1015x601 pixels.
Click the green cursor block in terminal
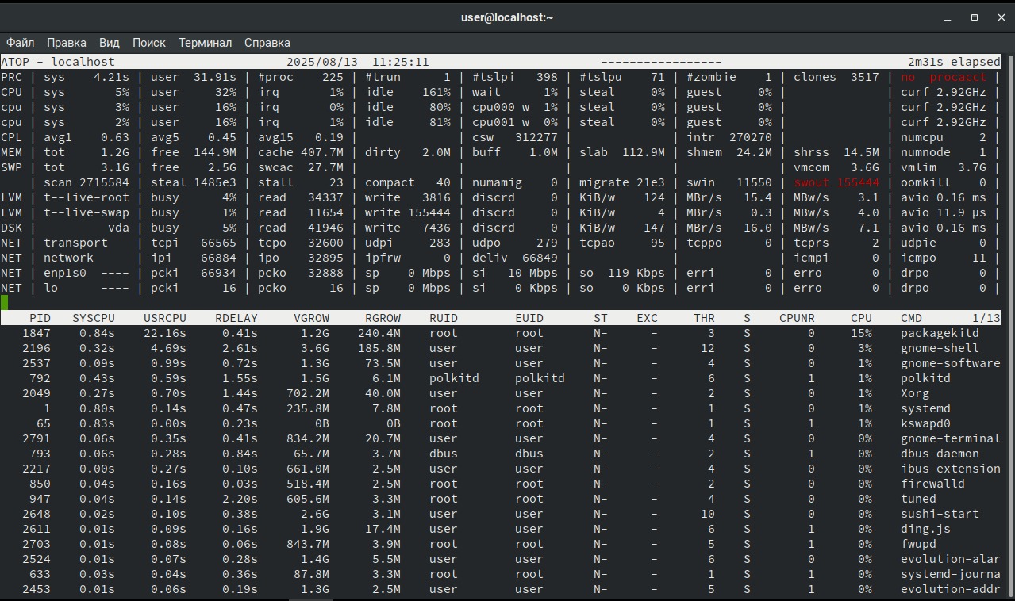tap(5, 302)
